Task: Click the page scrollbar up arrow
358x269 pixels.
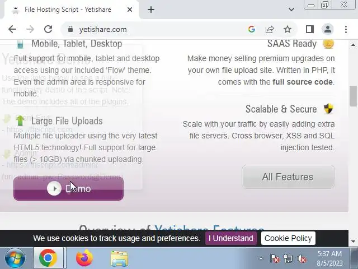Action: tap(353, 45)
